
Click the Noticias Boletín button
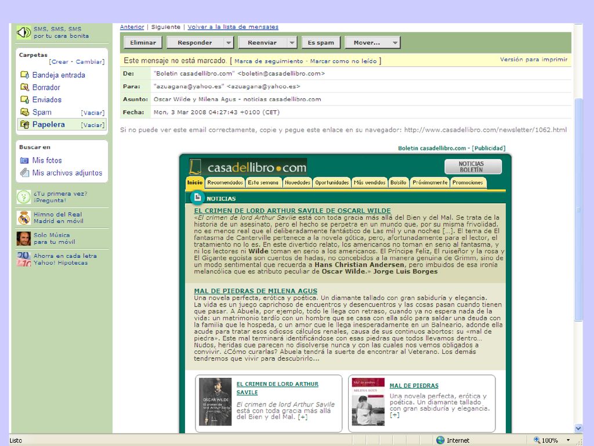473,167
